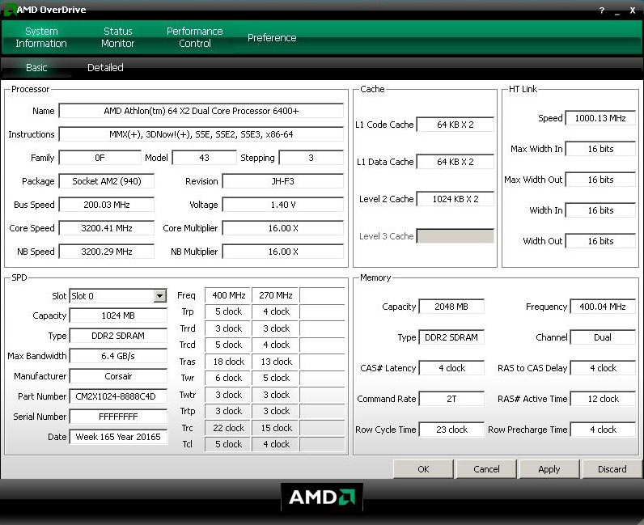This screenshot has width=644, height=525.
Task: Open Performance Control tab
Action: tap(195, 37)
